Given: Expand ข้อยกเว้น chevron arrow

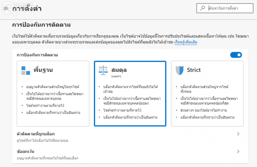Looking at the screenshot, I should pos(238,151).
